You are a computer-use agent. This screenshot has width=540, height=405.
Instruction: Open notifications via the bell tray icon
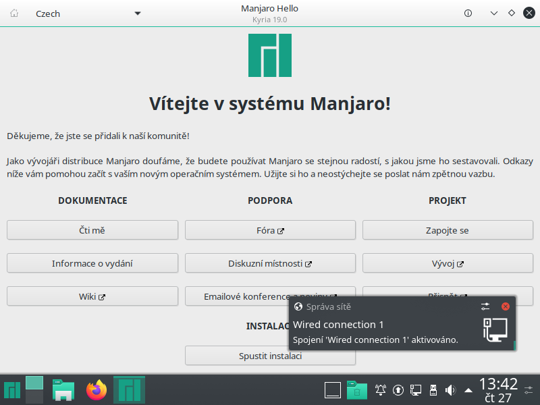point(380,389)
